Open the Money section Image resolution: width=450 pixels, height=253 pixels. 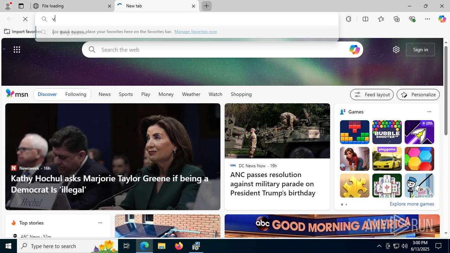[x=166, y=94]
